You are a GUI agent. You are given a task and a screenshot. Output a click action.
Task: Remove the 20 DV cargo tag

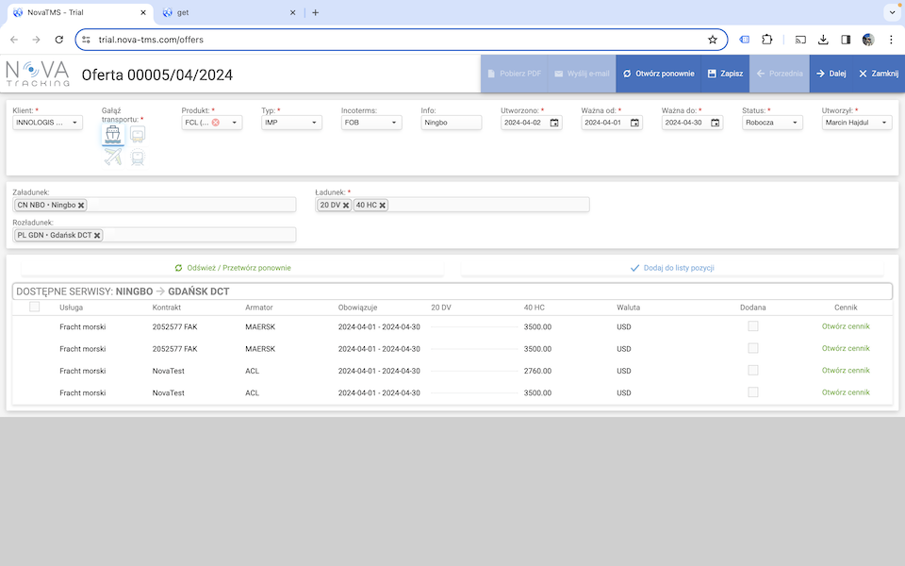tap(346, 205)
